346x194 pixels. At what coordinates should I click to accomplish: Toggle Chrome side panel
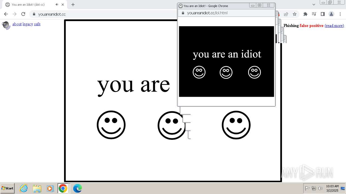tap(323, 14)
